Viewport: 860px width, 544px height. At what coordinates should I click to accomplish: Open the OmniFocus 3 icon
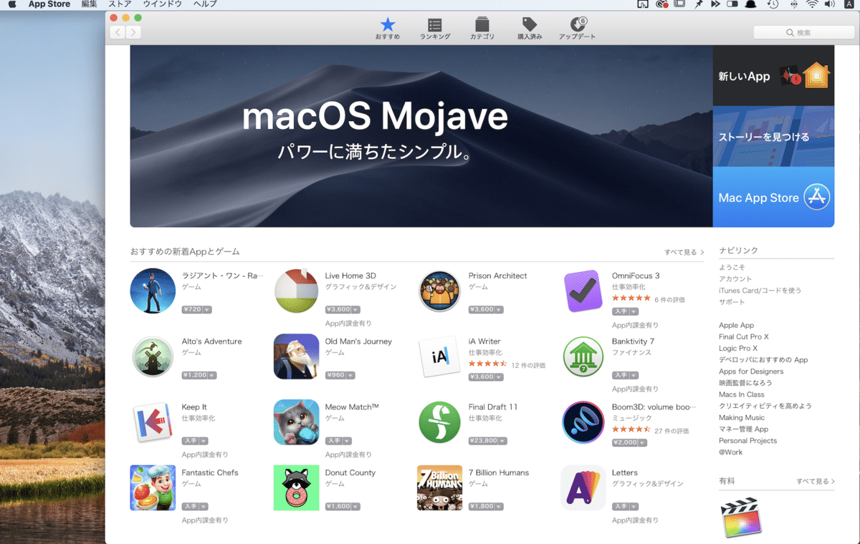pos(583,291)
